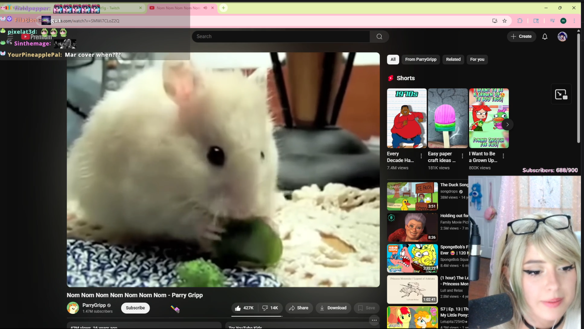
Task: Subscribe to the ParryGripp channel
Action: click(x=135, y=308)
